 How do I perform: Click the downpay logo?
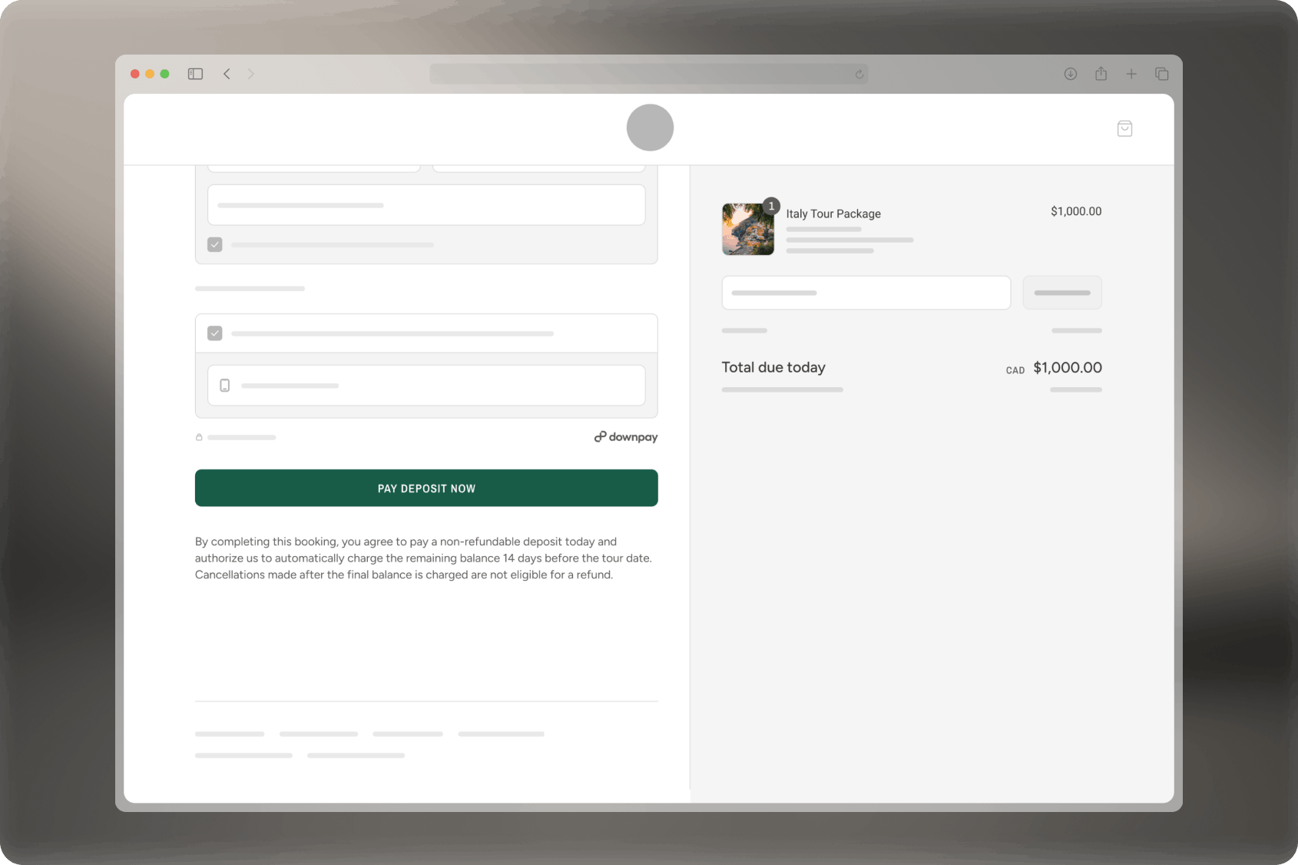[626, 437]
